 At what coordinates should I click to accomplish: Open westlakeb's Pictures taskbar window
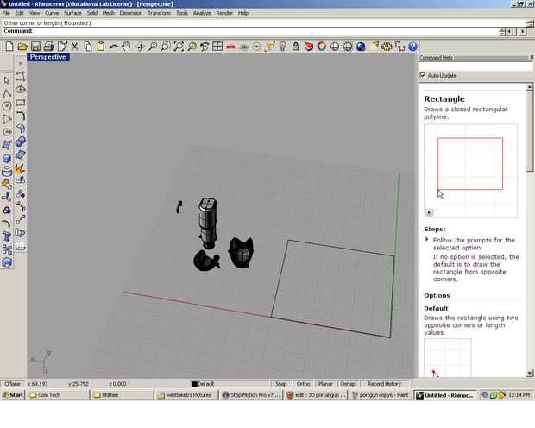click(x=187, y=395)
